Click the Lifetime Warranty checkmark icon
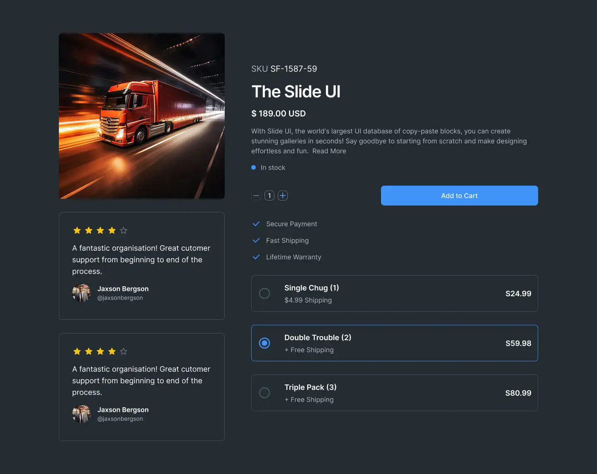Screen dimensions: 597x474 [256, 257]
